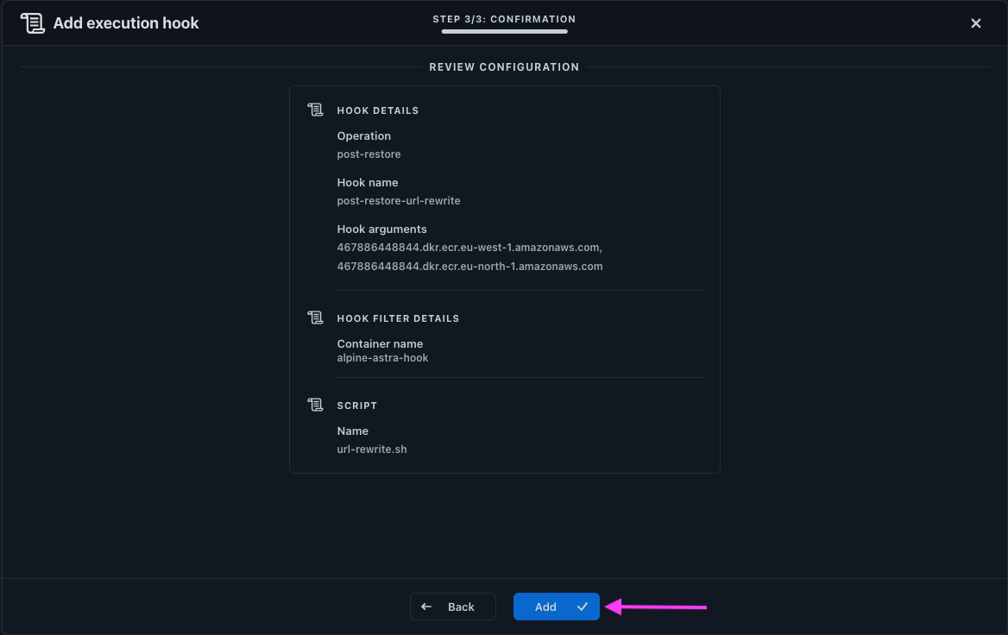Select the eu-west-1 hook argument text
Image resolution: width=1008 pixels, height=635 pixels.
(x=469, y=248)
